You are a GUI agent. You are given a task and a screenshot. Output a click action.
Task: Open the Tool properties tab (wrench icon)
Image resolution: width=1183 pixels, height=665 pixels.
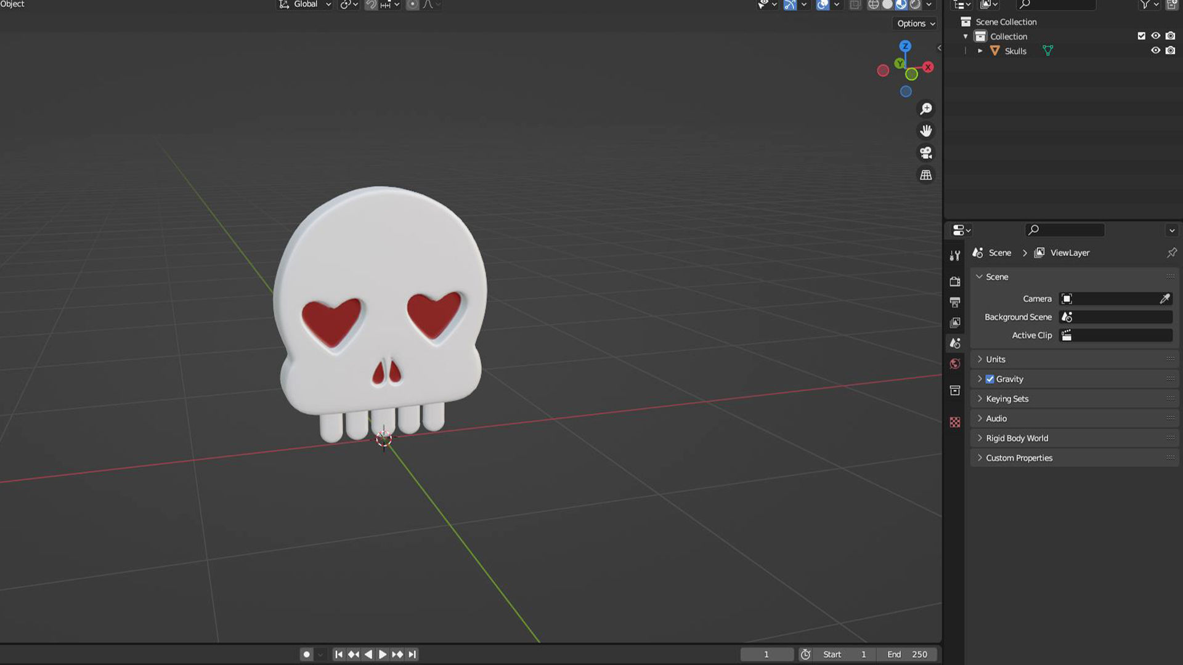(955, 256)
